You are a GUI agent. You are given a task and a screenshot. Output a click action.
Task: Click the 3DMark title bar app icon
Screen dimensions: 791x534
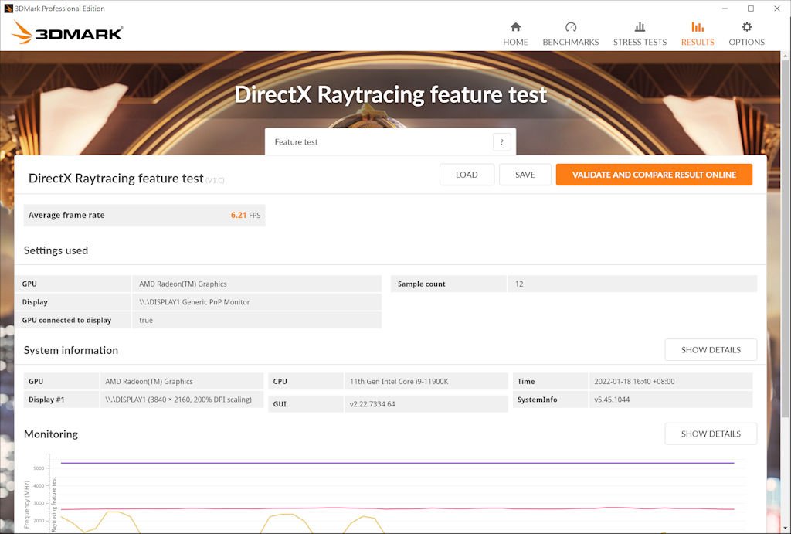tap(8, 9)
